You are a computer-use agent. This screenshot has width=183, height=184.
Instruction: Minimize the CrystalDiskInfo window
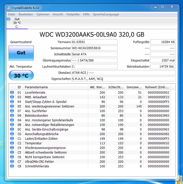[155, 7]
